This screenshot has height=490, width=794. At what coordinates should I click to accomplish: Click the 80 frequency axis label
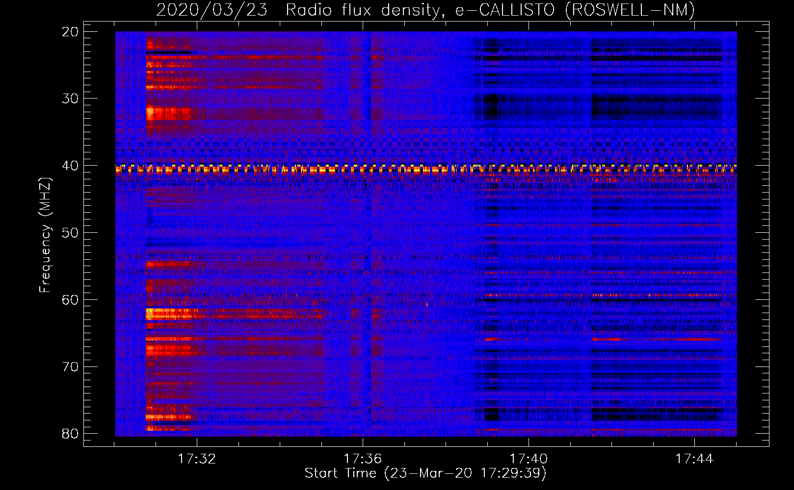[71, 434]
